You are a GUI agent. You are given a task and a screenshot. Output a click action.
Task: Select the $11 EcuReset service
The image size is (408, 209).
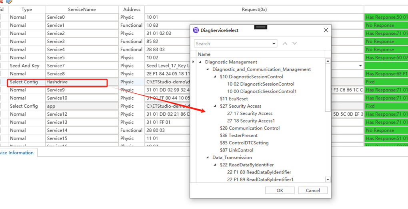pos(234,99)
